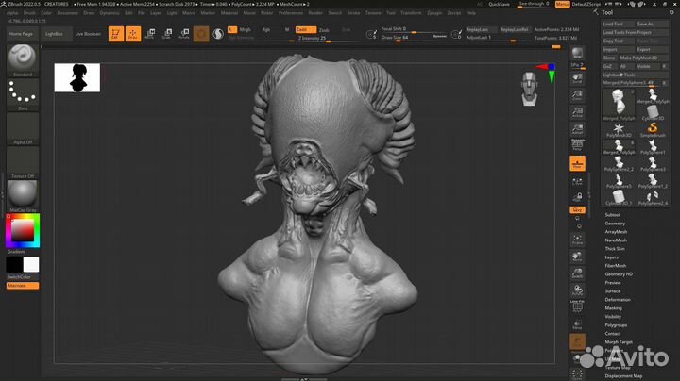The height and width of the screenshot is (381, 680).
Task: Adjust the Draw Size slider
Action: pos(415,38)
